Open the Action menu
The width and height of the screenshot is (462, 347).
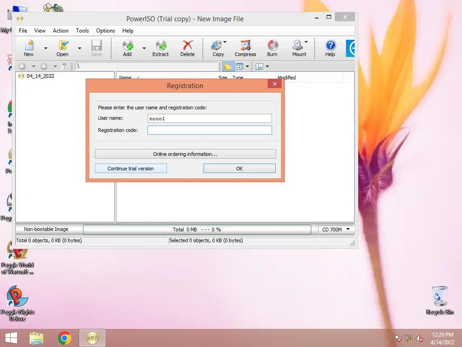(x=60, y=31)
